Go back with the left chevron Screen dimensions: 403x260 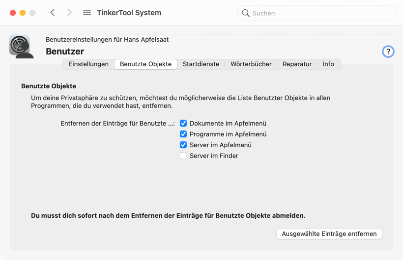tap(53, 13)
